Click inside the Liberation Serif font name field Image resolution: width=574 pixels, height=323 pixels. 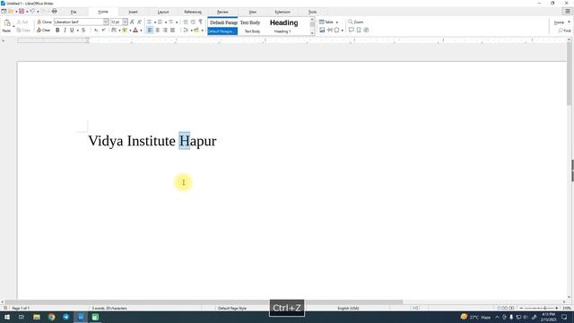point(79,22)
